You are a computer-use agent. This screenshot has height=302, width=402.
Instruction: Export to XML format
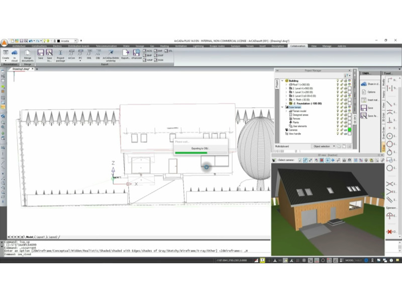(89, 54)
